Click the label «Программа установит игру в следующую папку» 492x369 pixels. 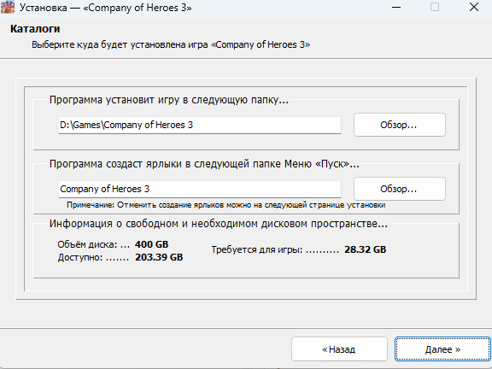coord(169,100)
